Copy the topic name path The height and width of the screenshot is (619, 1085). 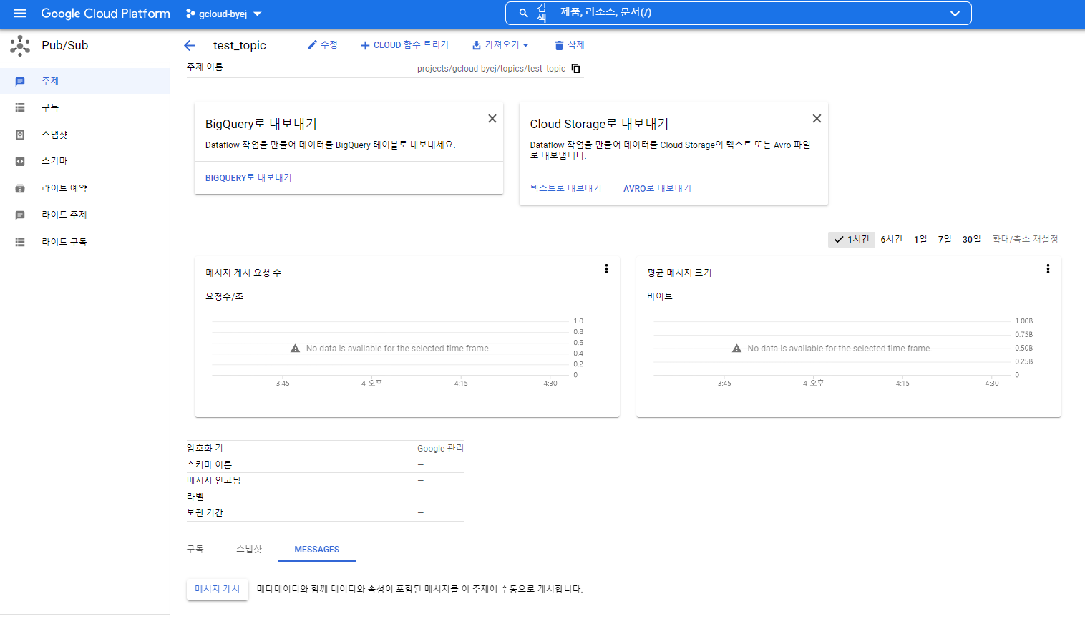pyautogui.click(x=575, y=69)
